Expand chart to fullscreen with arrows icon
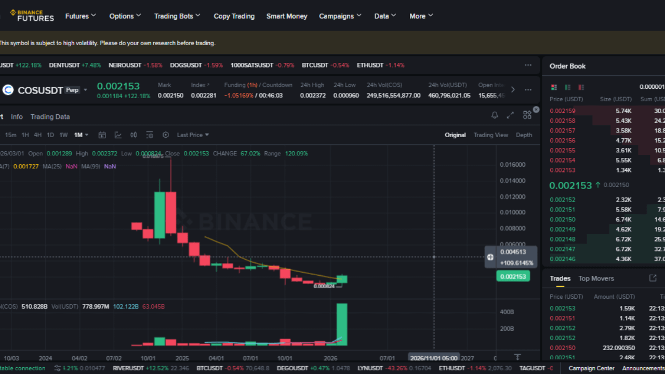This screenshot has width=665, height=374. point(510,115)
